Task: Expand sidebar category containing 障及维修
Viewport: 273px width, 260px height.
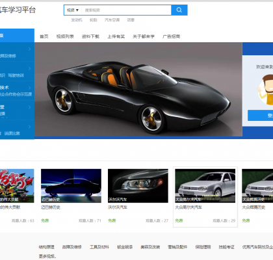Action: point(30,49)
